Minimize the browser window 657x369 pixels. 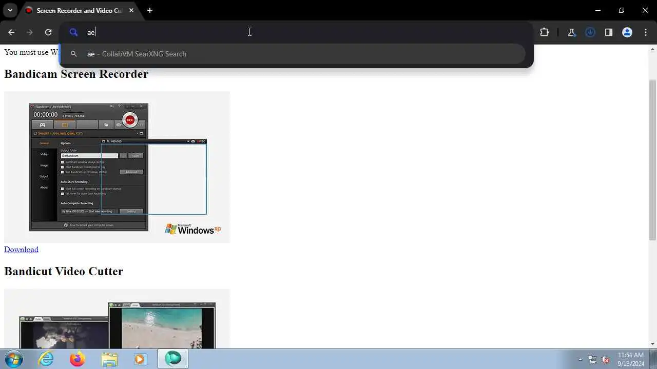click(x=598, y=10)
